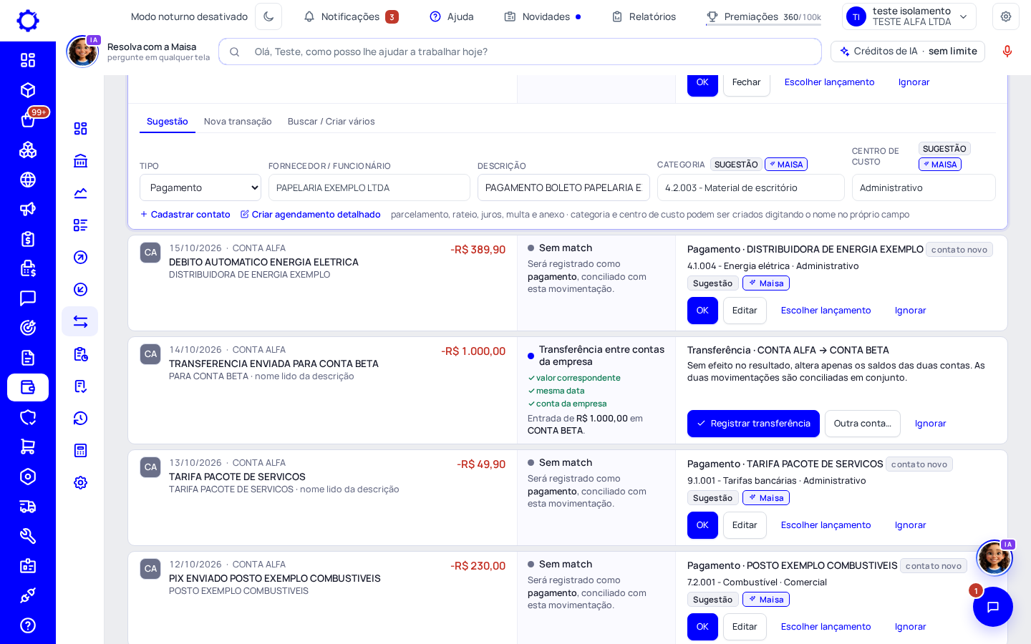Focus the Maisa assistant search field
This screenshot has width=1031, height=644.
[x=520, y=52]
